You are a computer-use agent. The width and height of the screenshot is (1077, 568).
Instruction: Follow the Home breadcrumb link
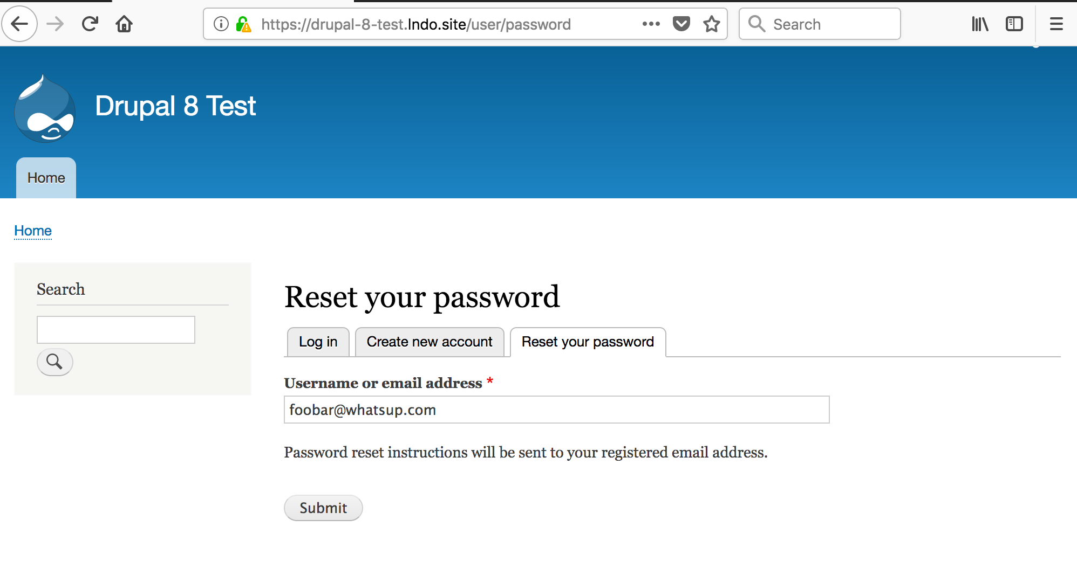[x=32, y=231]
